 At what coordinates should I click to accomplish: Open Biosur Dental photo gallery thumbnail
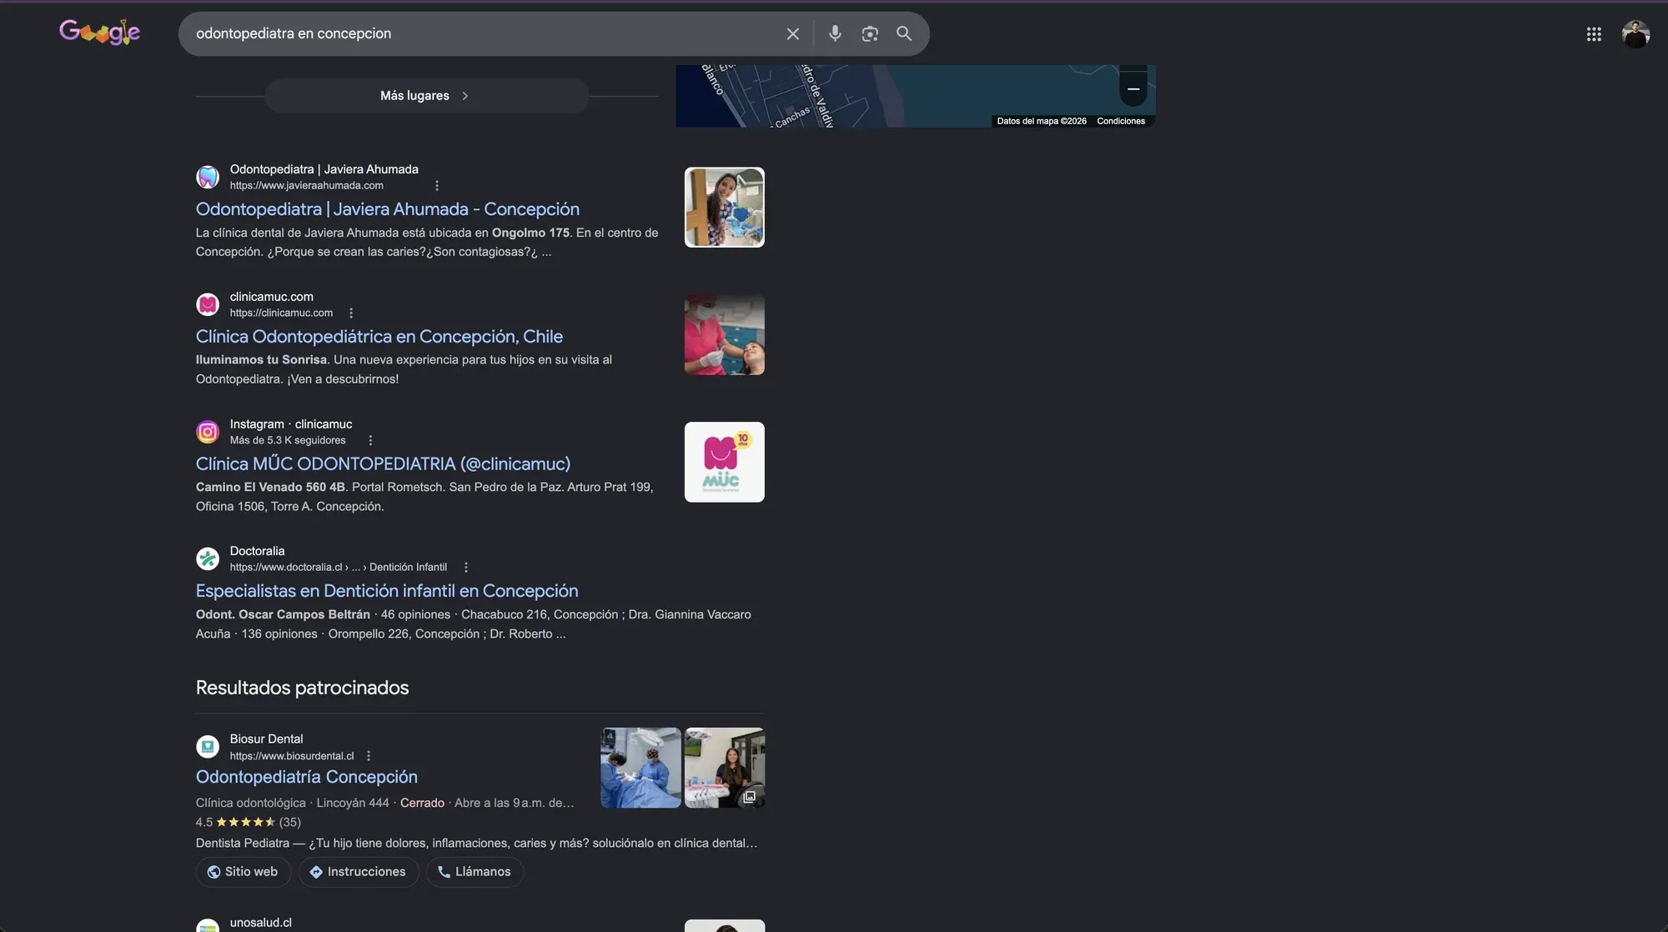tap(725, 768)
